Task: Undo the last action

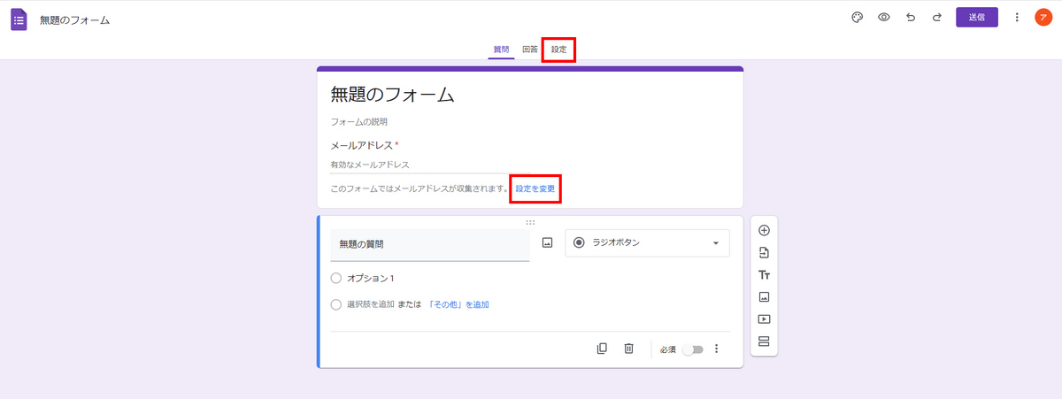Action: click(911, 18)
